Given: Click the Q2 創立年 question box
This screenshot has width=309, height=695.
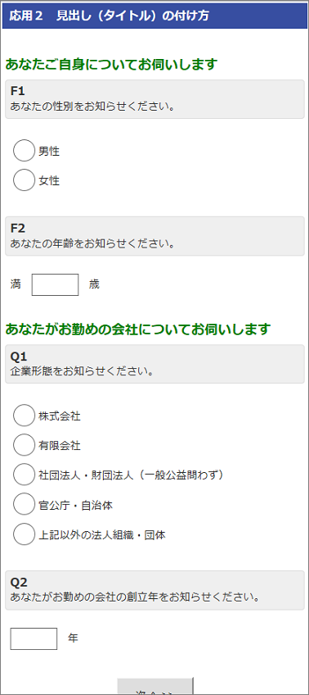Looking at the screenshot, I should pyautogui.click(x=154, y=590).
